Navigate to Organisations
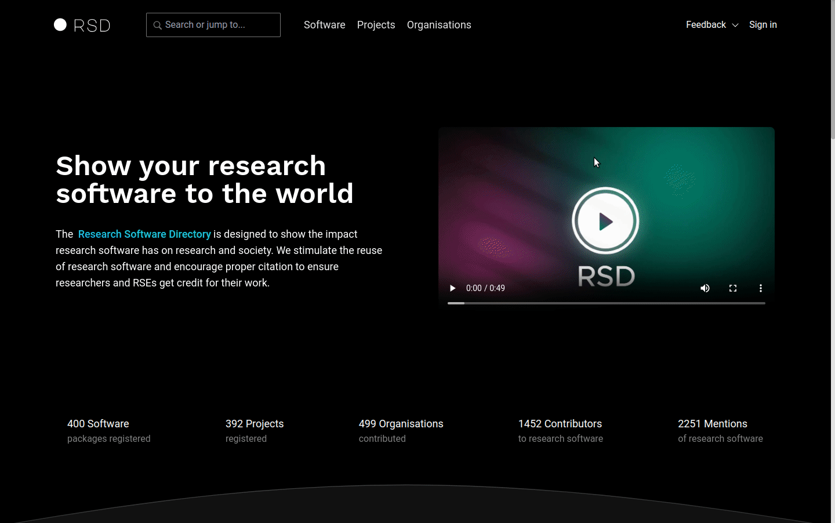Viewport: 835px width, 523px height. (439, 25)
